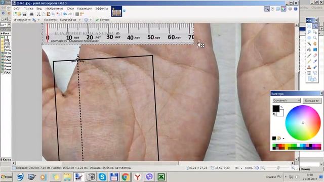The width and height of the screenshot is (324, 182).
Task: Click the zoom-to-window status bar icon
Action: (257, 168)
